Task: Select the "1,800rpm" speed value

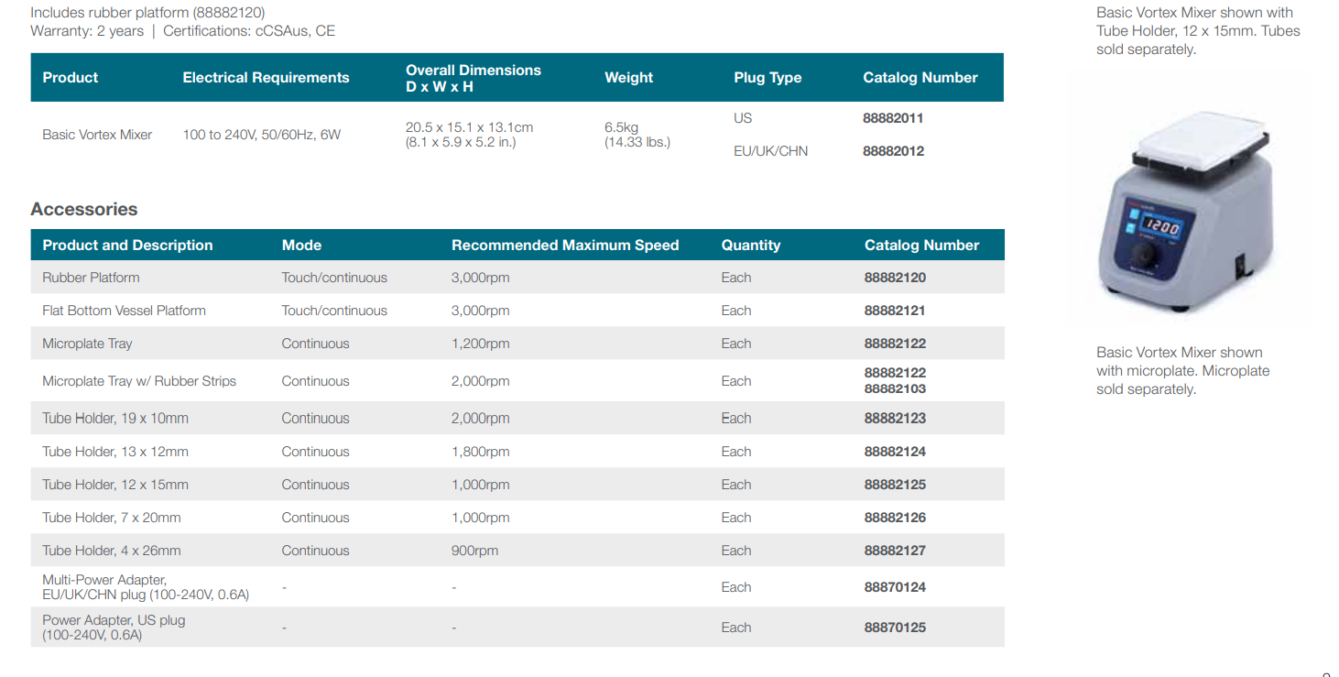Action: tap(480, 452)
